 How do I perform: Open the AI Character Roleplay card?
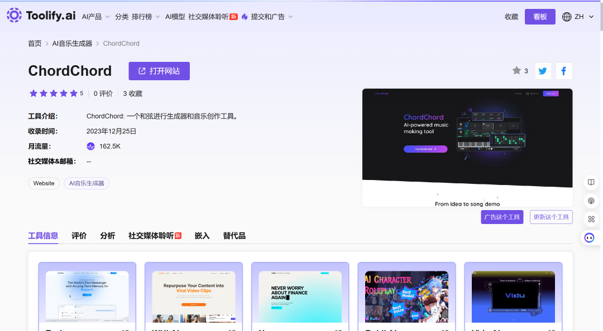click(407, 296)
